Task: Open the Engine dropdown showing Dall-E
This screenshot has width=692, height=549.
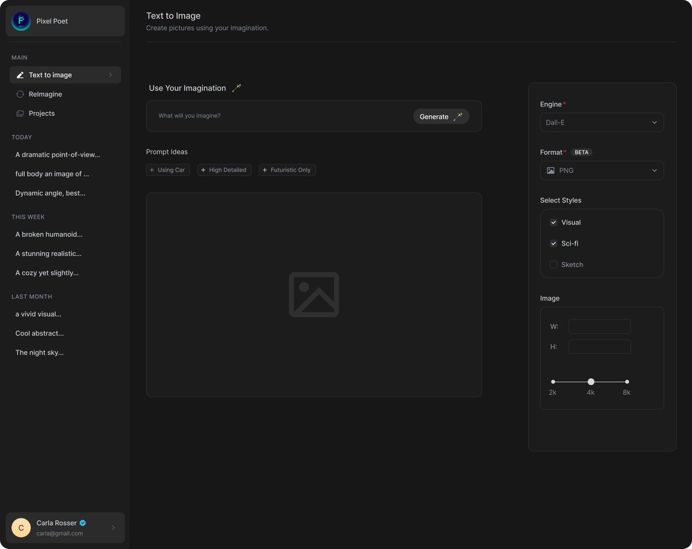Action: [x=602, y=122]
